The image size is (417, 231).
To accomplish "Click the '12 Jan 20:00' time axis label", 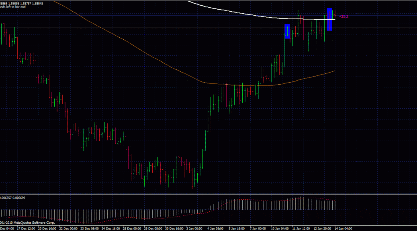I will (322, 229).
